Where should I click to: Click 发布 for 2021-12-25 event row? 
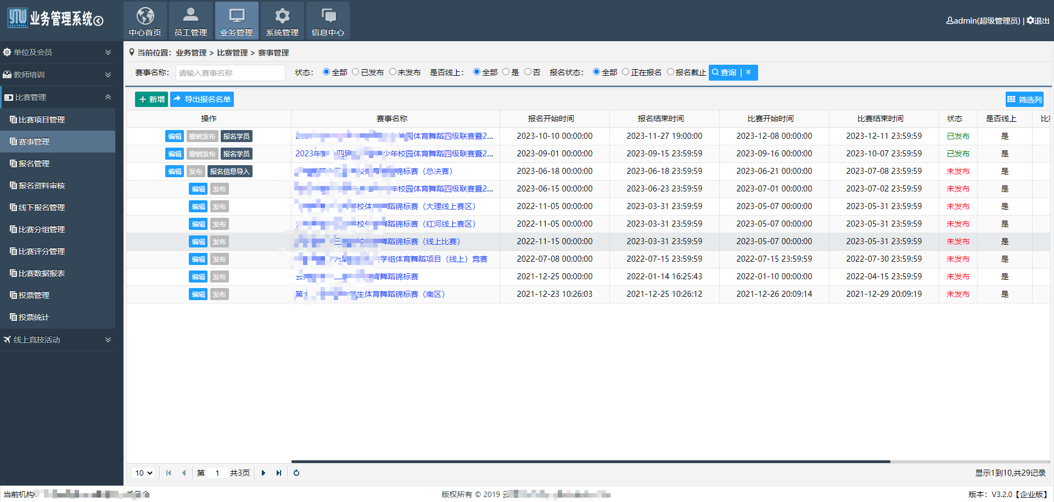click(x=220, y=277)
